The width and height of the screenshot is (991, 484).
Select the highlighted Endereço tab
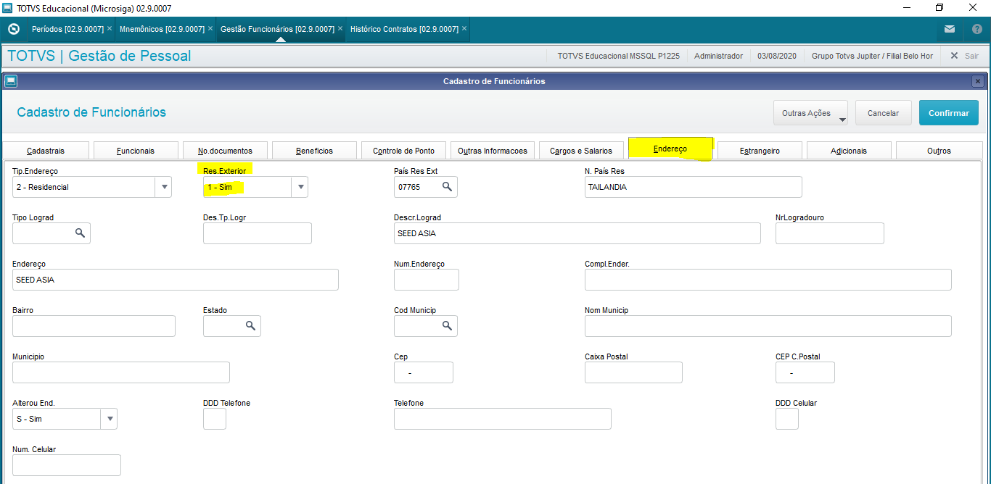click(x=670, y=149)
